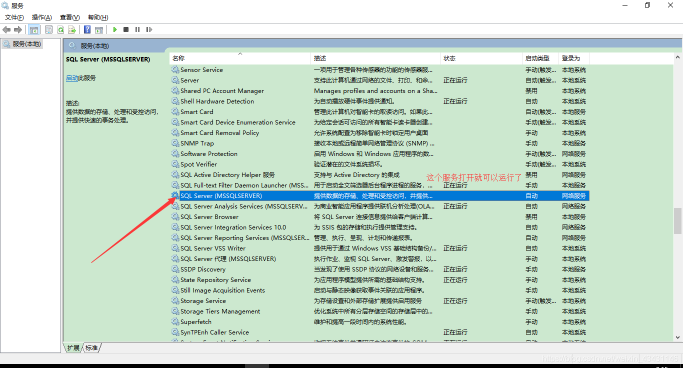
Task: Pause the service with pause icon
Action: (137, 29)
